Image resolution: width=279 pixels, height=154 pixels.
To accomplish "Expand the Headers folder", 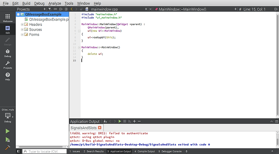I will (x=22, y=24).
